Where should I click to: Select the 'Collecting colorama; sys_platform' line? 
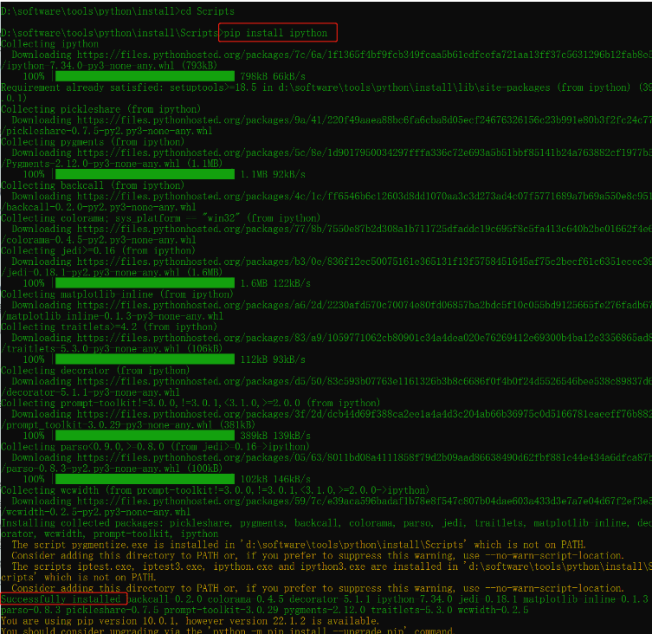[161, 218]
